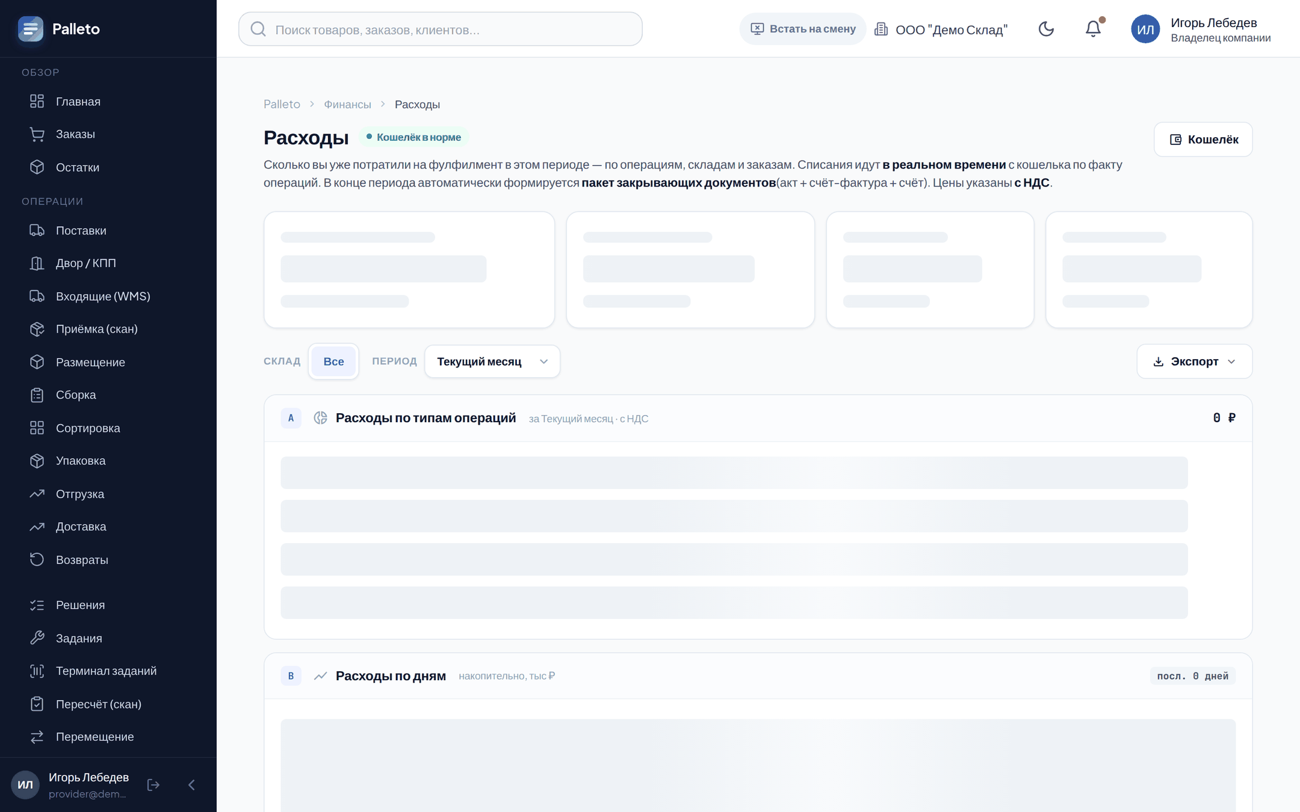1300x812 pixels.
Task: Collapse the sidebar with chevron arrow
Action: coord(192,785)
